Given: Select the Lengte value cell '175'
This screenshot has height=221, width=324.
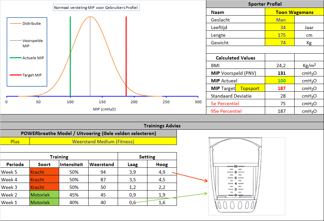Looking at the screenshot, I should point(280,35).
